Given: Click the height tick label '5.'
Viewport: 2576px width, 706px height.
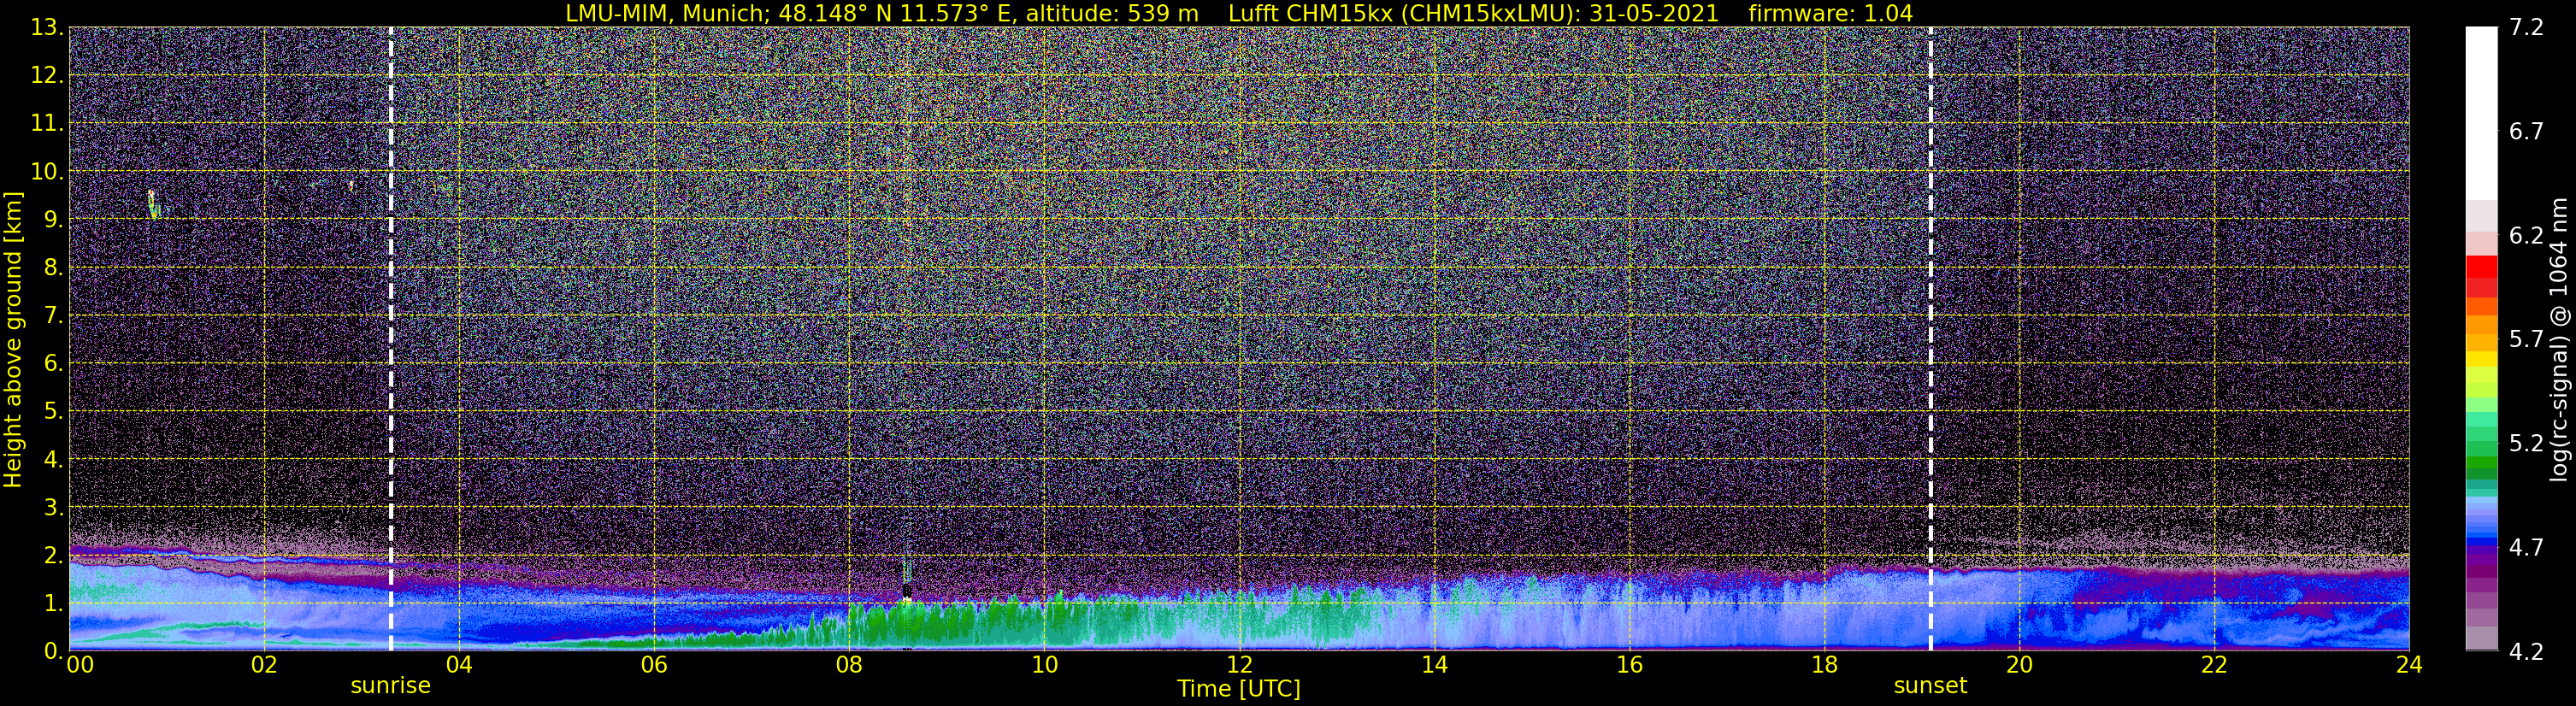Looking at the screenshot, I should click(x=54, y=411).
